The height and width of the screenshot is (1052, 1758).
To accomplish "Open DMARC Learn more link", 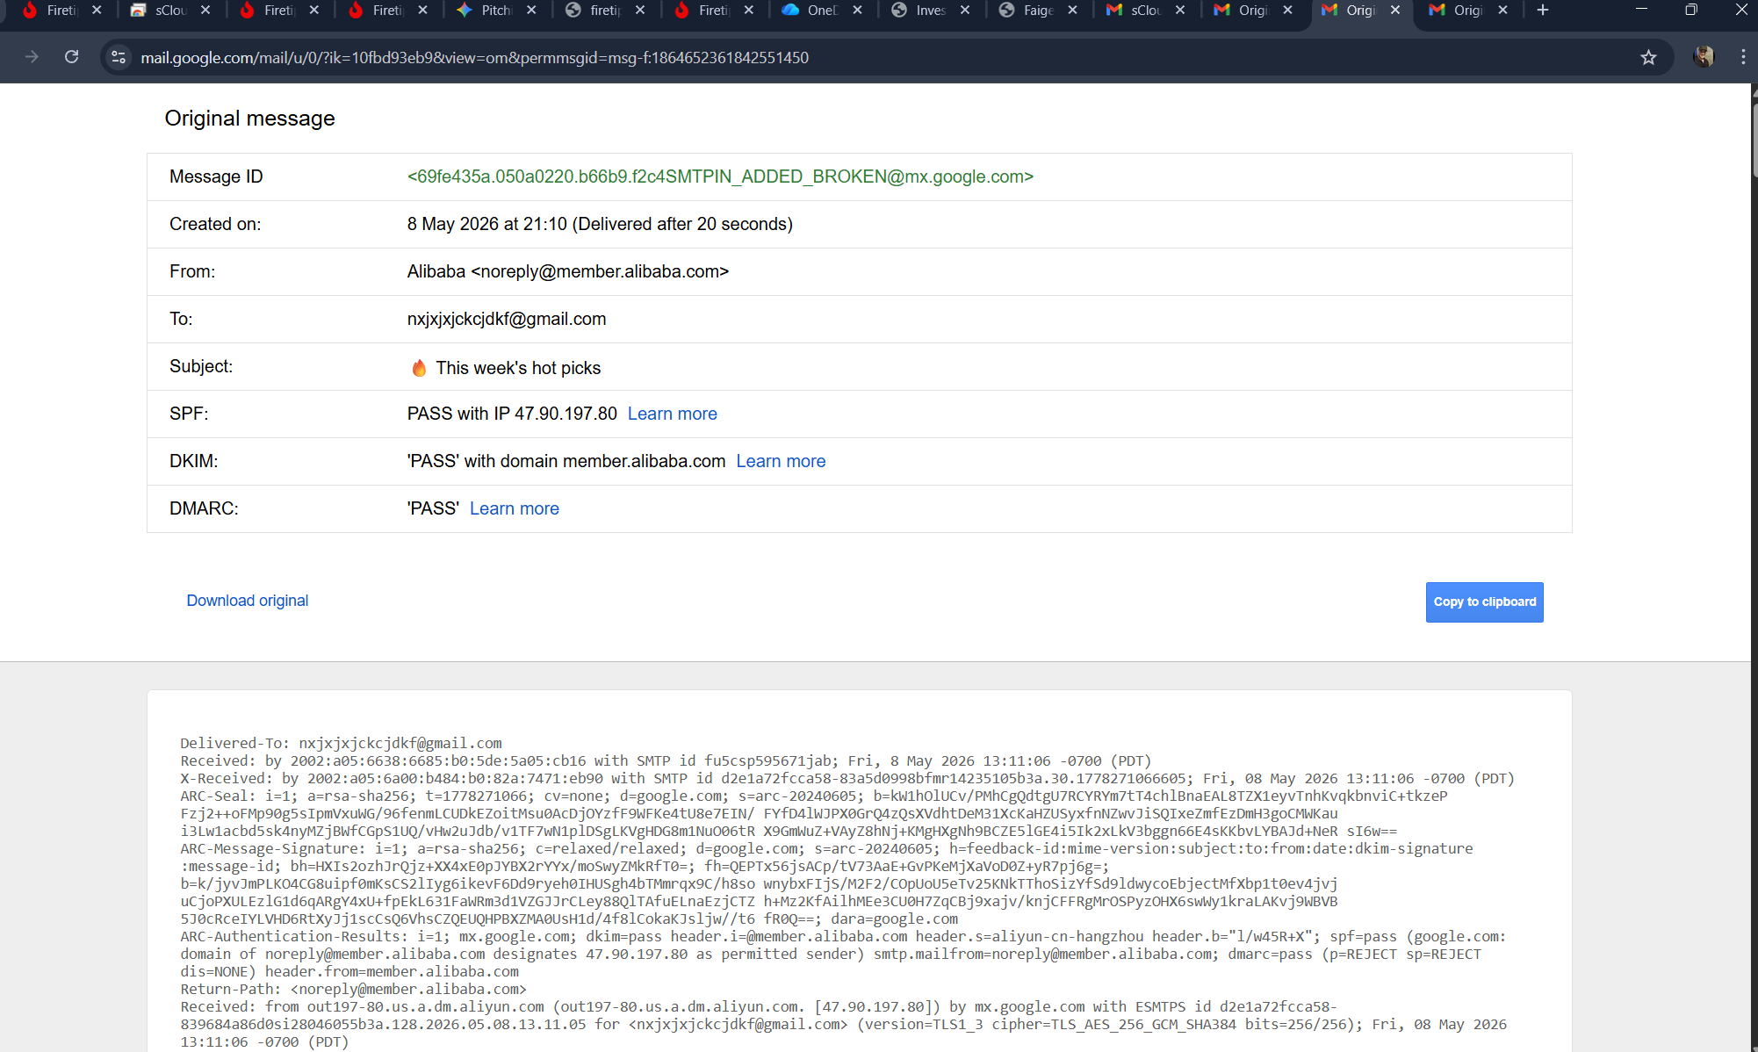I will [x=514, y=508].
